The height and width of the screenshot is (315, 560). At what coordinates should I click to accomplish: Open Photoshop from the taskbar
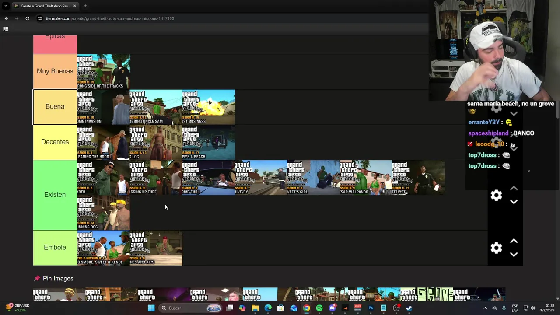click(371, 308)
